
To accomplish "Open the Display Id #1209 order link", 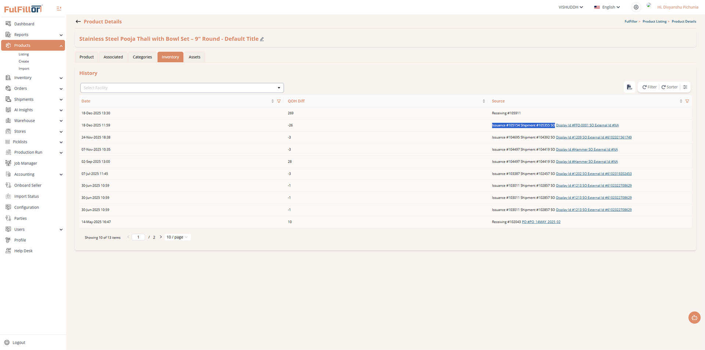I will (594, 137).
